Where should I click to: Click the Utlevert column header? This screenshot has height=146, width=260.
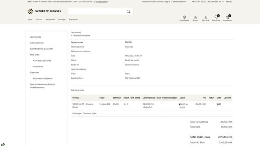pos(227,98)
